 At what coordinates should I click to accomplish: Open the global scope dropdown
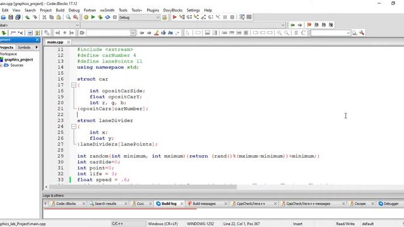77,25
